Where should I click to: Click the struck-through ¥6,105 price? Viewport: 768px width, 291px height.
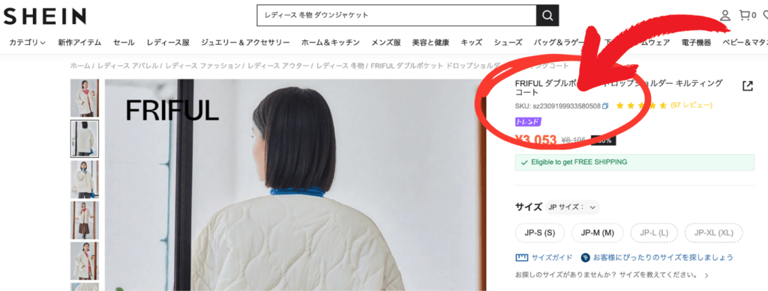574,141
